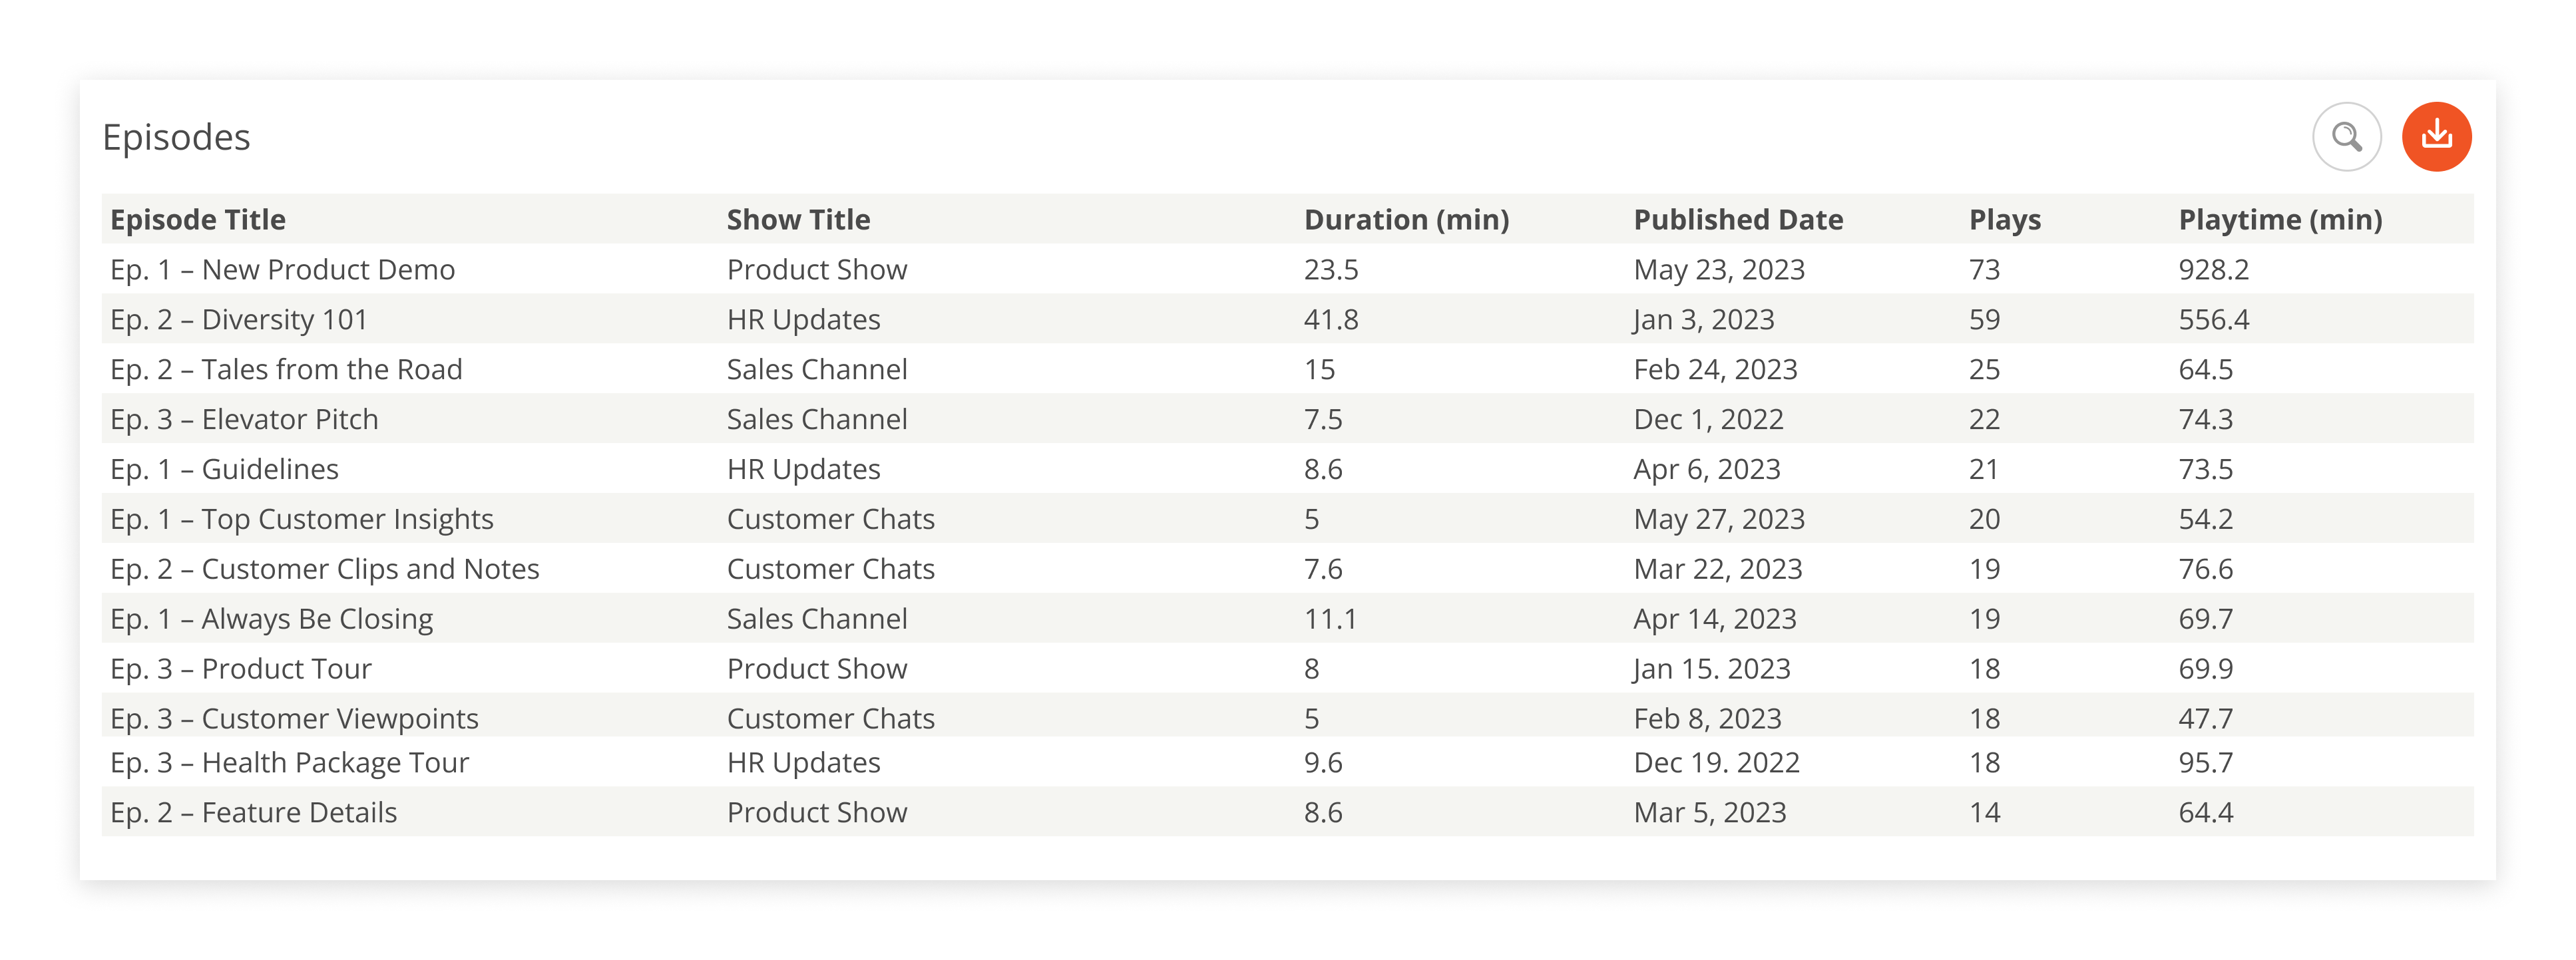Open Ep. 2 – Tales from the Road
Image resolution: width=2576 pixels, height=960 pixels.
(286, 370)
